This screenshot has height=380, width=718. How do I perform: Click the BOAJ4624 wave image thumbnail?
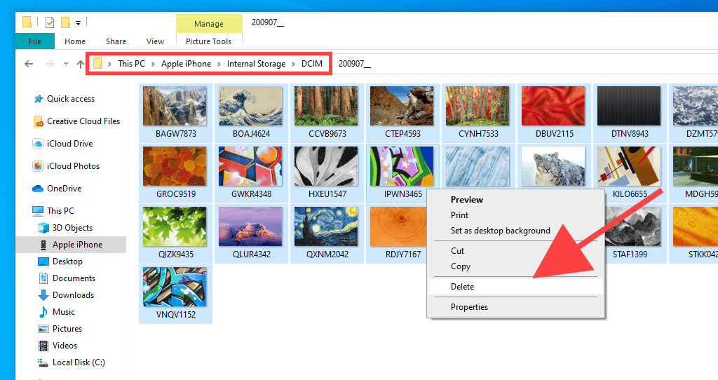pos(251,106)
